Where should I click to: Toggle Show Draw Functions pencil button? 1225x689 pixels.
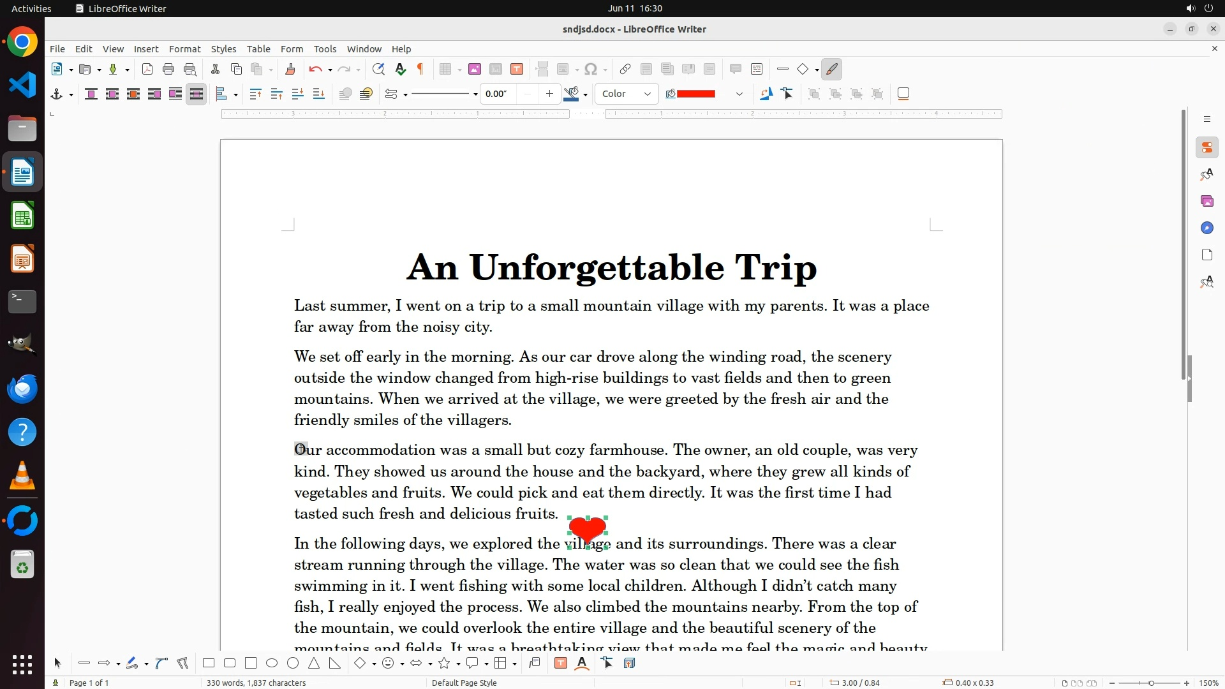(831, 70)
